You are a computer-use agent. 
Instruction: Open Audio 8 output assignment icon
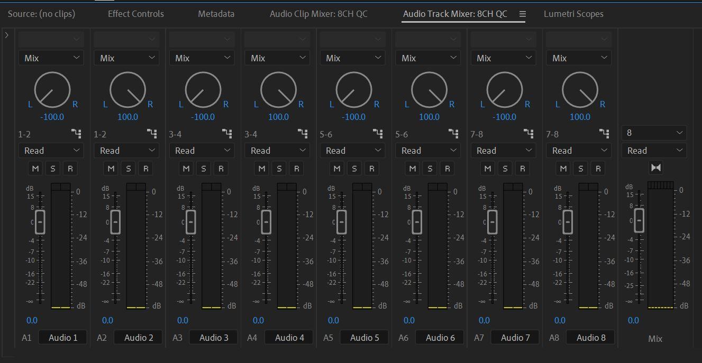pos(605,134)
